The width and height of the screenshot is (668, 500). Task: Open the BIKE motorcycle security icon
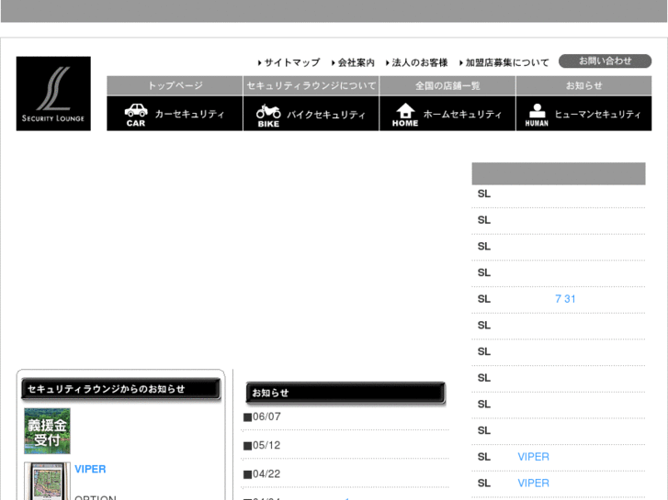(x=268, y=116)
